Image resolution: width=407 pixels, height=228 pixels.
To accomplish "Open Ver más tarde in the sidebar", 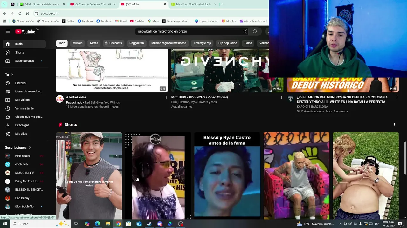I will tap(24, 108).
